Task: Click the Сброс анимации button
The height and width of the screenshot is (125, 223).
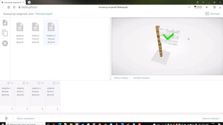Action: coord(25,118)
